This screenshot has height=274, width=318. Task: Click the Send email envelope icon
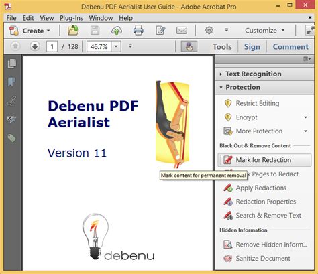182,31
